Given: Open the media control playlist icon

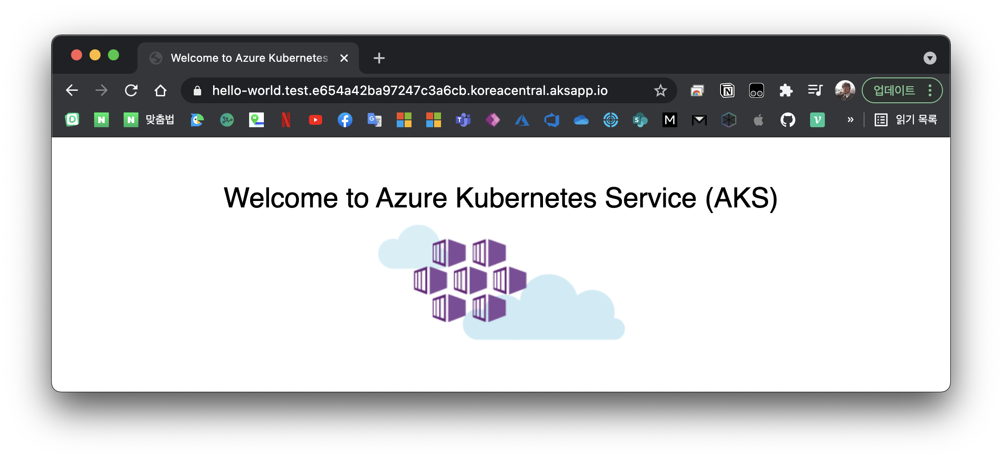Looking at the screenshot, I should [816, 90].
